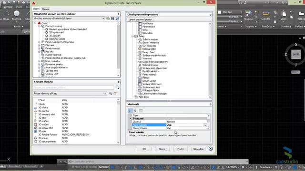This screenshot has width=305, height=171.
Task: Switch to the Vlastní tab
Action: [x=36, y=9]
